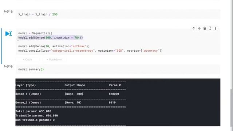
Task: Click the Param # column header
Action: (115, 85)
